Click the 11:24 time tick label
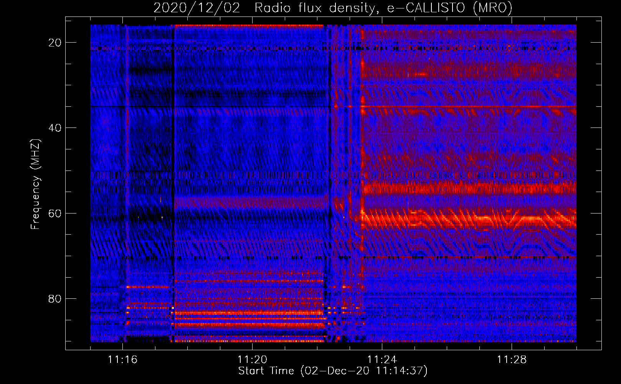Viewport: 621px width, 384px height. click(382, 359)
